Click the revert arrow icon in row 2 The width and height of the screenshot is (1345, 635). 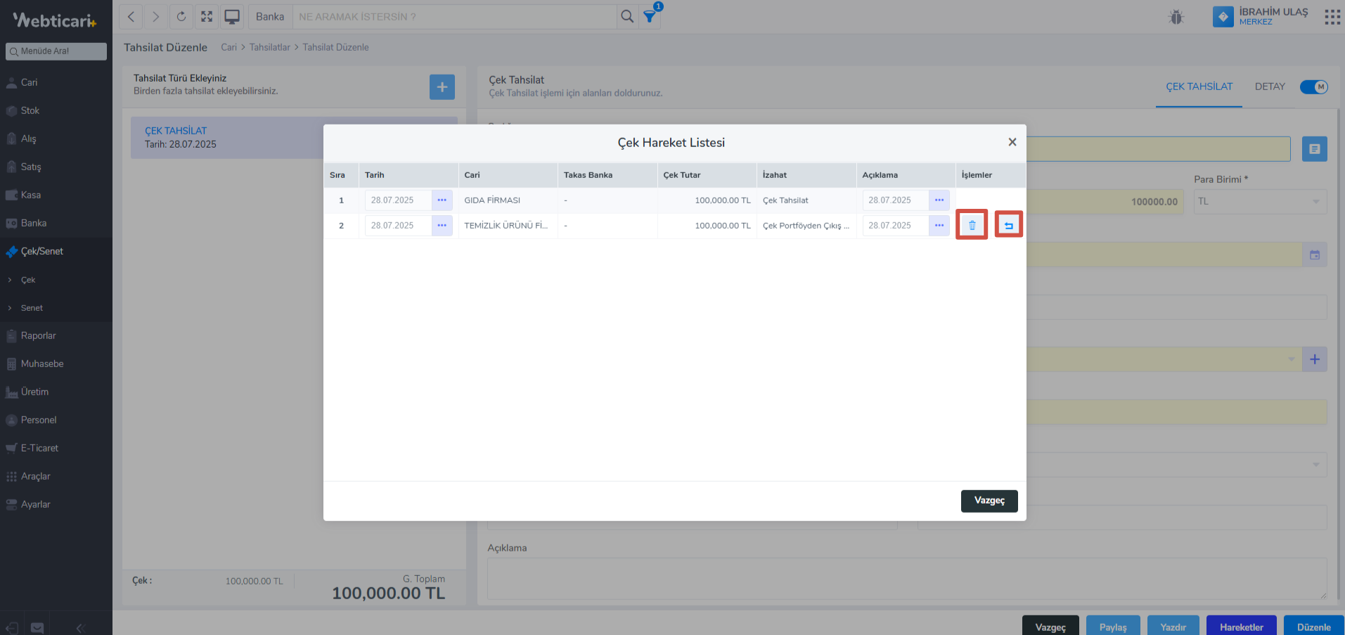[x=1008, y=225]
